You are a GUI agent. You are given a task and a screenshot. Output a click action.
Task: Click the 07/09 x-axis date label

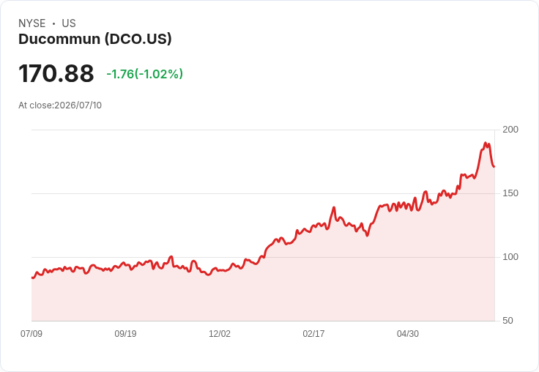(x=31, y=334)
